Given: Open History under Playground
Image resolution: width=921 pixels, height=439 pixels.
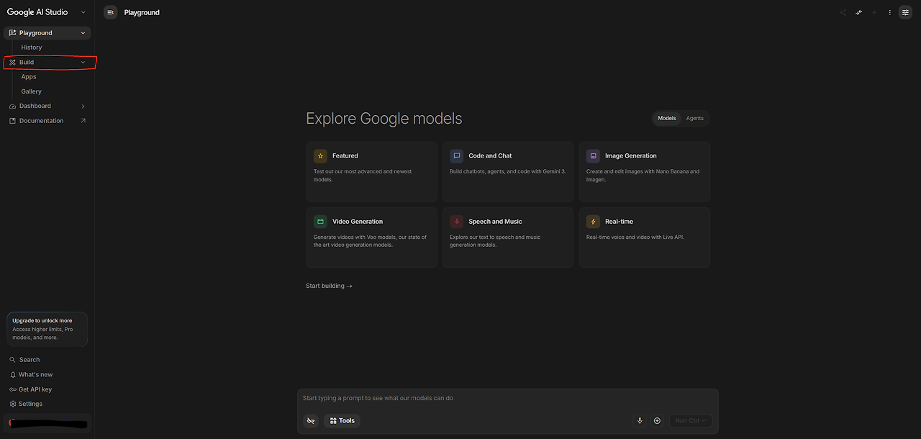Looking at the screenshot, I should click(x=32, y=47).
